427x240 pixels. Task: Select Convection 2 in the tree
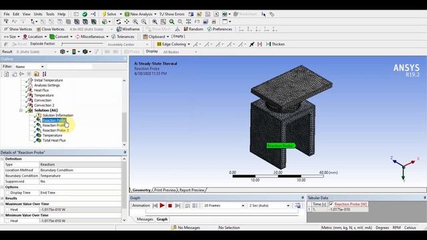click(44, 105)
